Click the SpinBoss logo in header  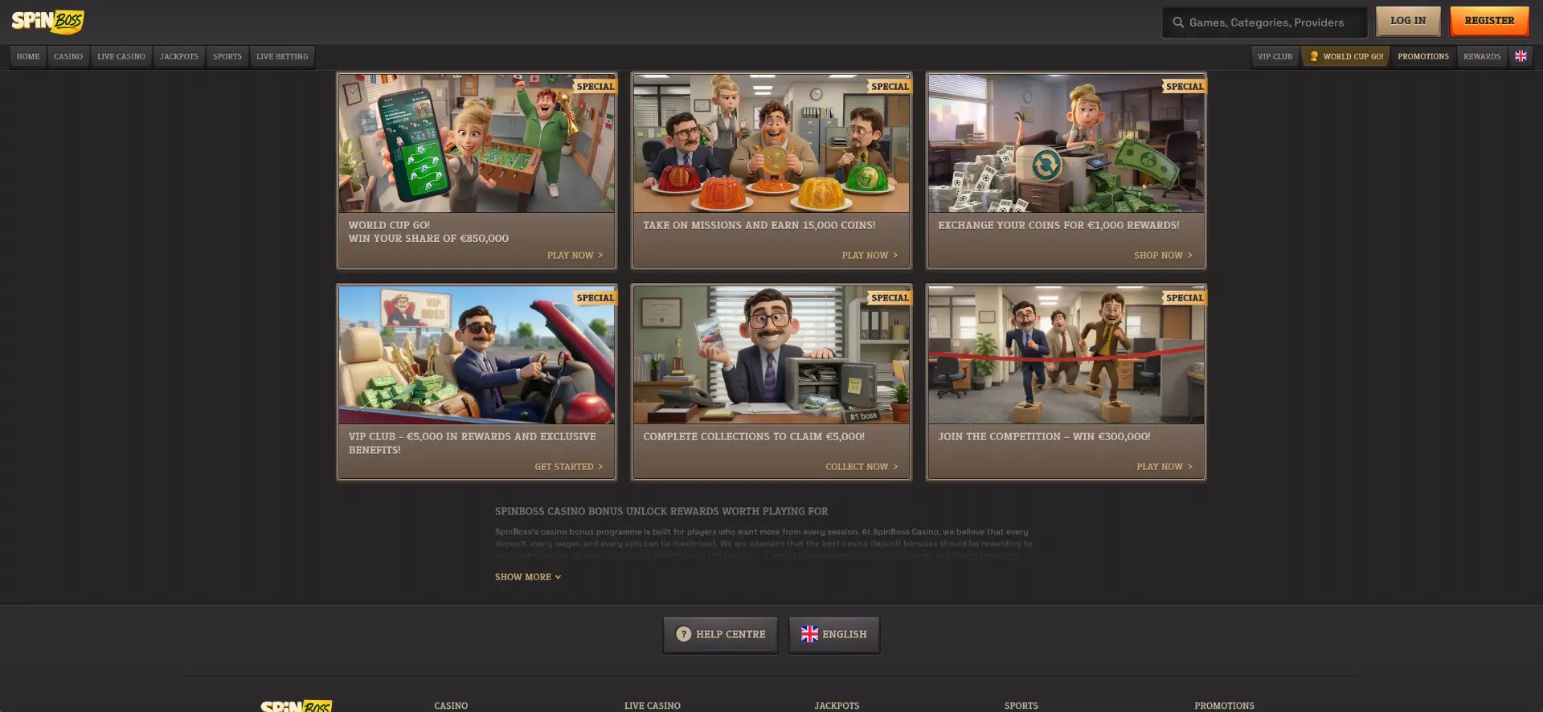click(47, 22)
